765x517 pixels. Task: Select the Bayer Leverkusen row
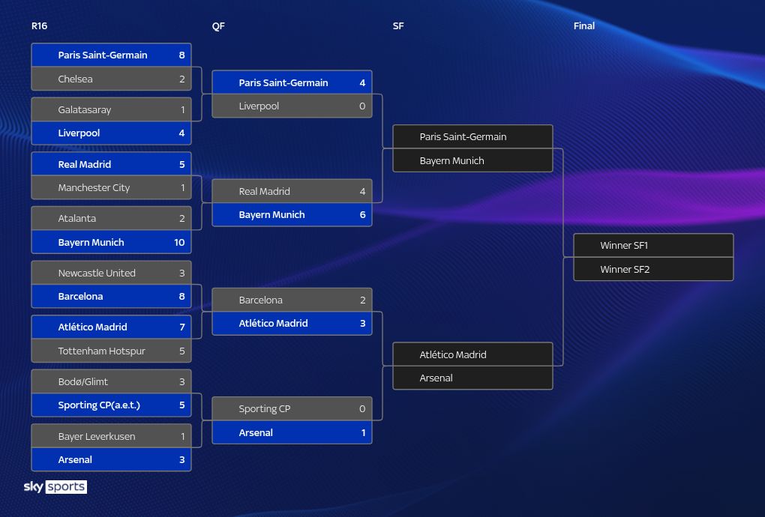click(x=111, y=436)
